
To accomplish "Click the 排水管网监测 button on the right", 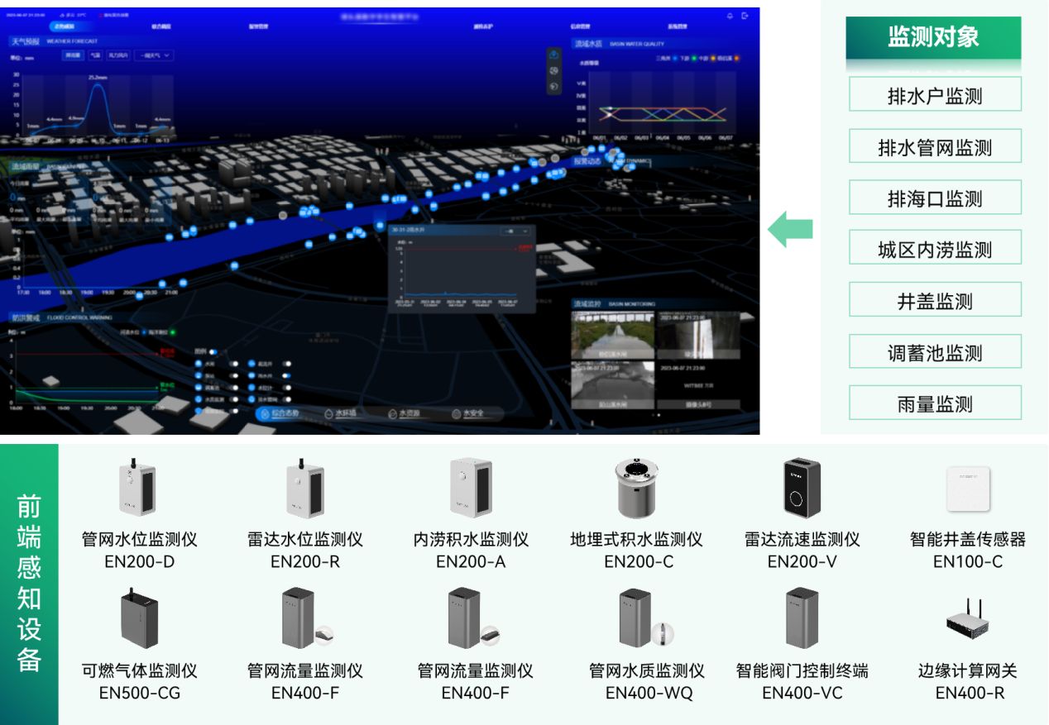I will click(934, 145).
